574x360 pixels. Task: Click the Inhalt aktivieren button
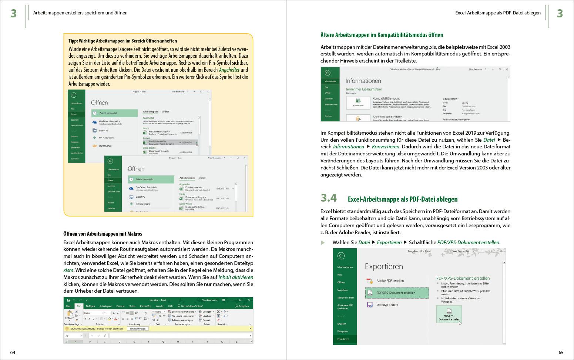[138, 329]
